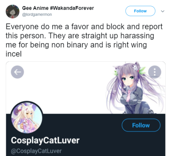Click the green leaf hair ornament on catgirl
Viewport: 170px width, 156px height.
142,71
